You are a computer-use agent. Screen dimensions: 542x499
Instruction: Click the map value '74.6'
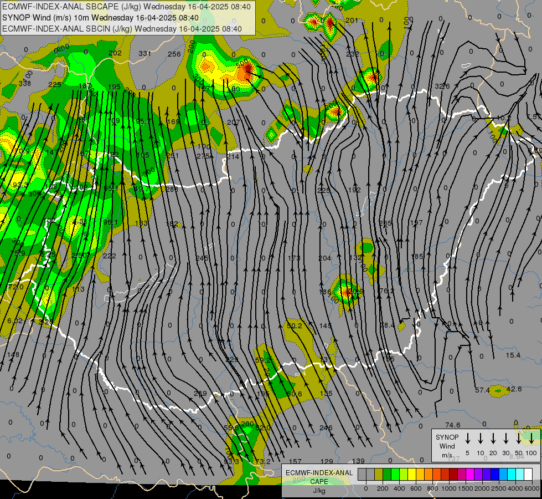click(x=453, y=425)
